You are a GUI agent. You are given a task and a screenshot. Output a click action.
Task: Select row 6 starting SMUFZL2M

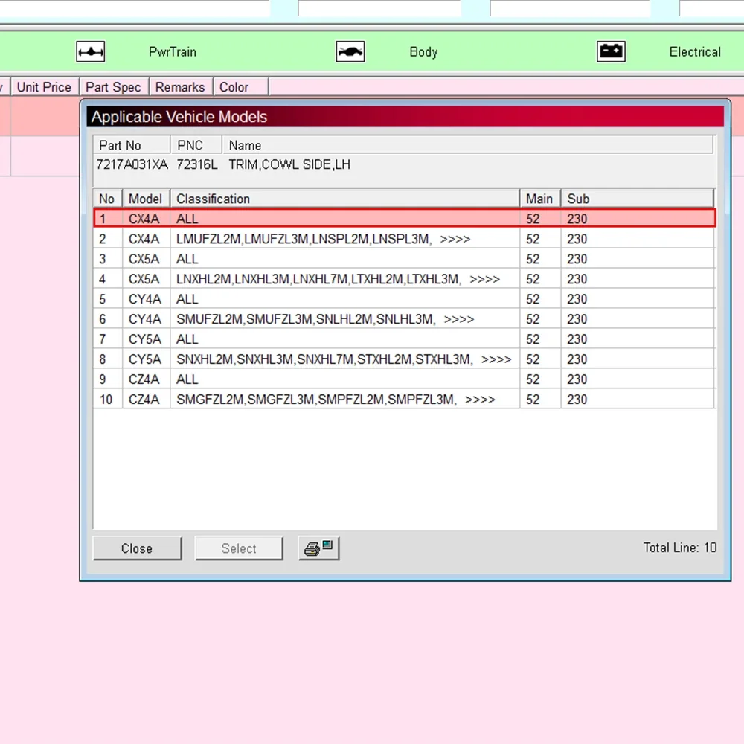[404, 319]
